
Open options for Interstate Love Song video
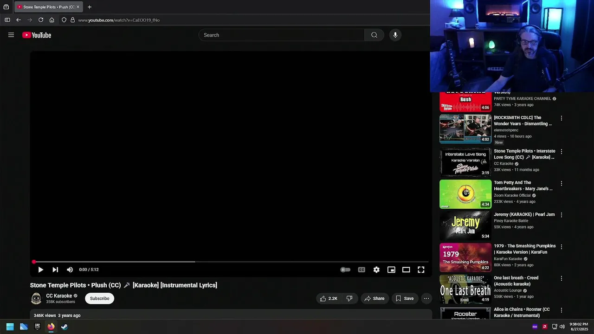(x=562, y=152)
